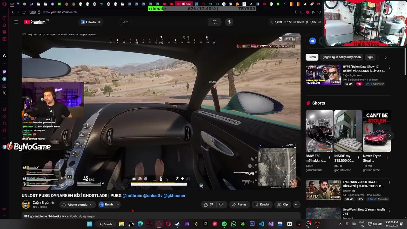Open options for HYPE Balon Date Show video
Image resolution: width=407 pixels, height=229 pixels.
pyautogui.click(x=389, y=67)
